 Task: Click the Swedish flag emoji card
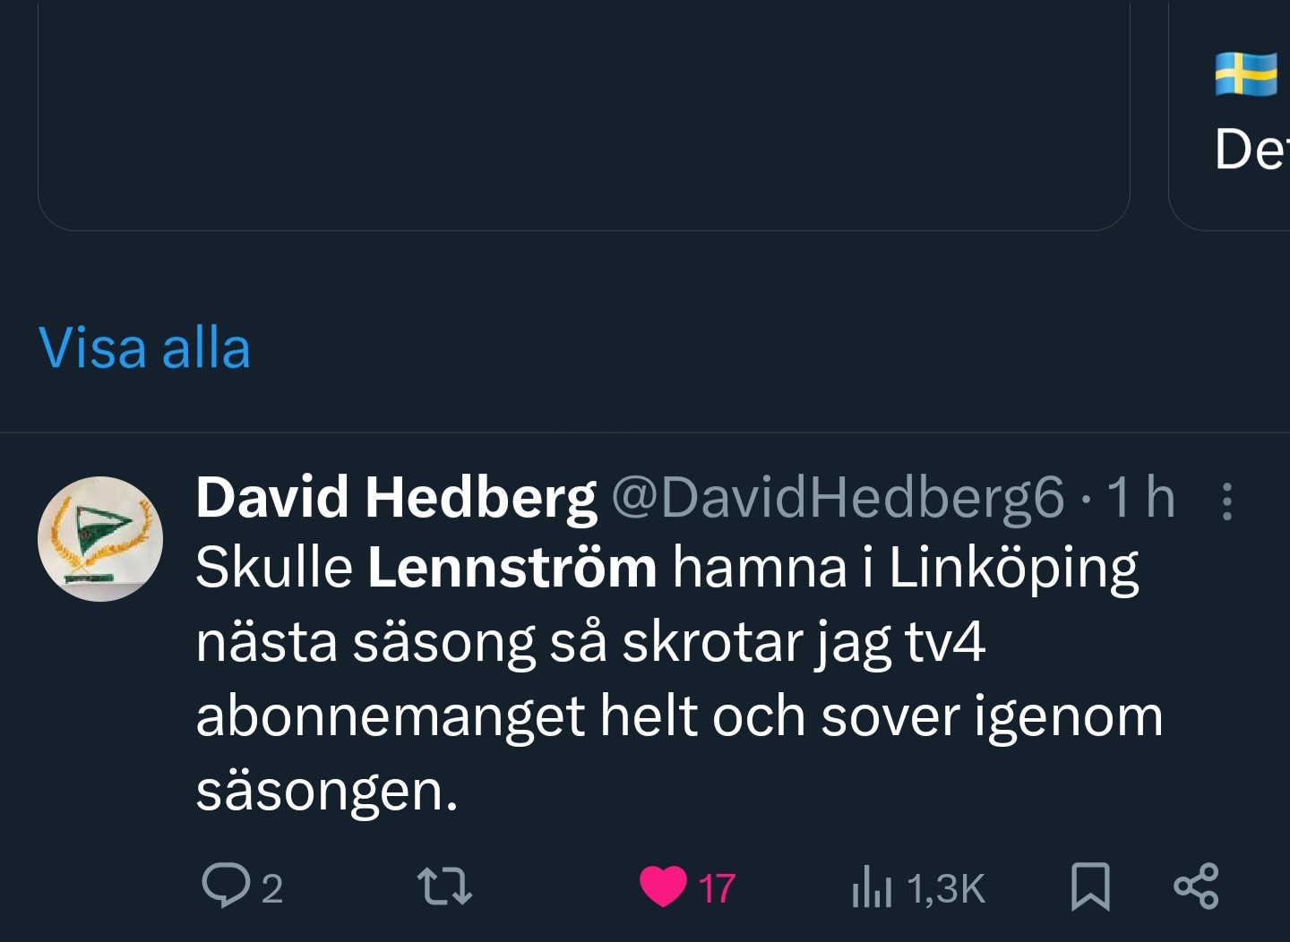click(x=1245, y=74)
